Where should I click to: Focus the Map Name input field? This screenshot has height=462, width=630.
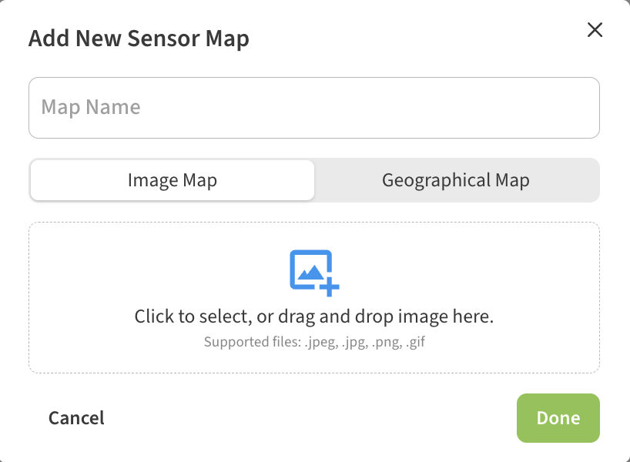(314, 107)
